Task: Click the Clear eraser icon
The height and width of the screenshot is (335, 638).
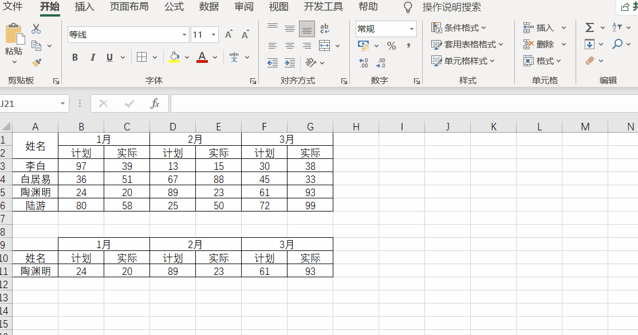Action: (589, 61)
